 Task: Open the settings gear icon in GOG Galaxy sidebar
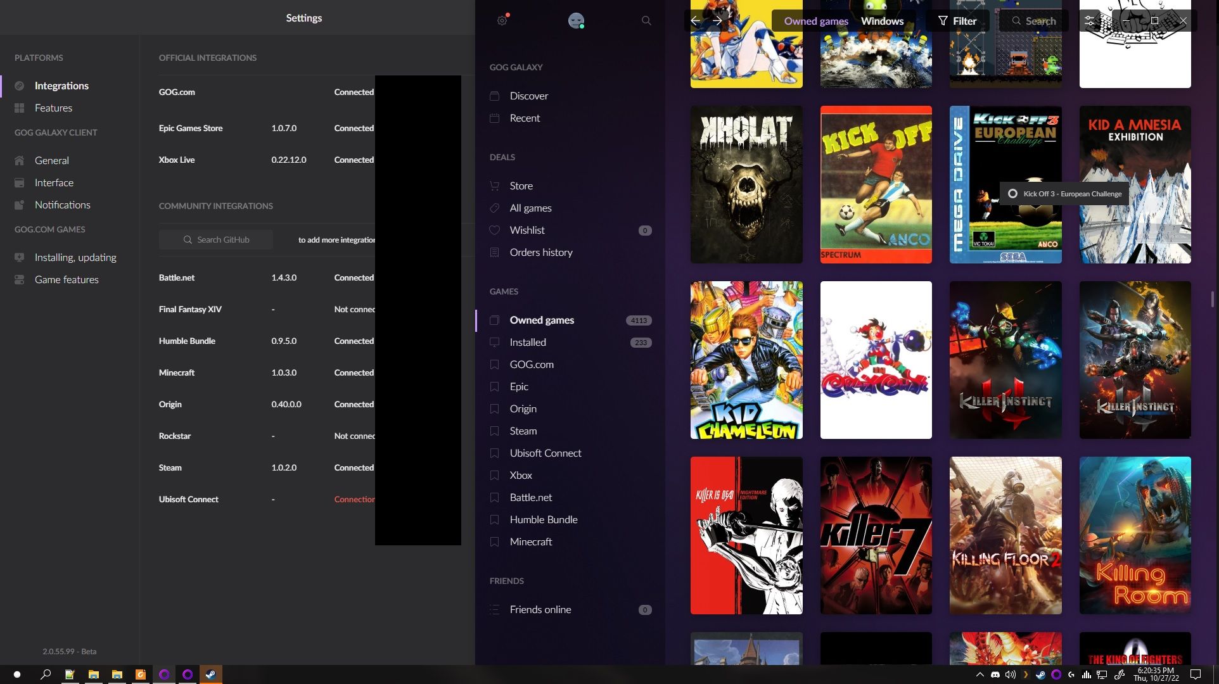click(x=502, y=20)
